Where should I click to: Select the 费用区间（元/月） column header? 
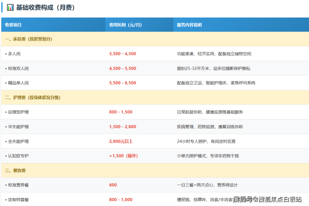[125, 25]
